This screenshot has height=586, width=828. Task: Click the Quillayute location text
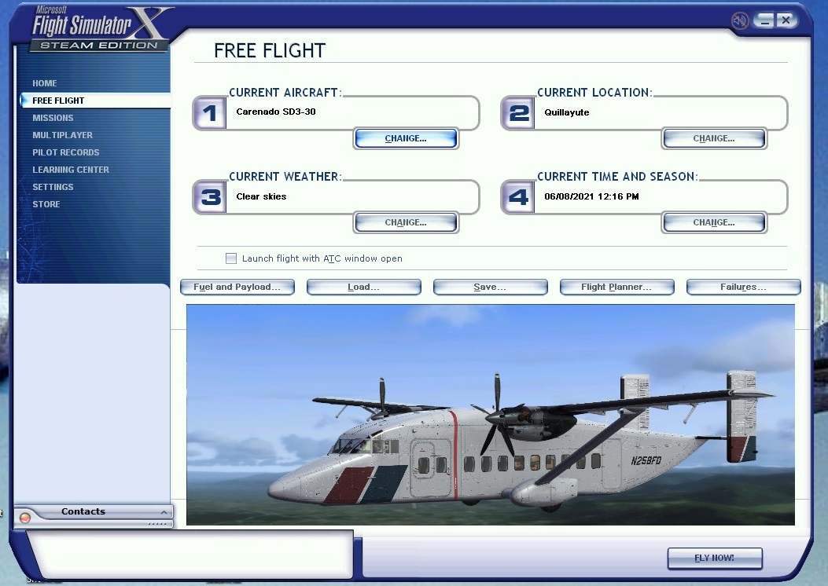(x=567, y=112)
